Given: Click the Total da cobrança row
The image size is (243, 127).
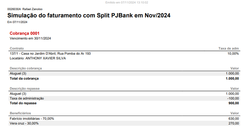Looking at the screenshot, I should coord(124,79).
